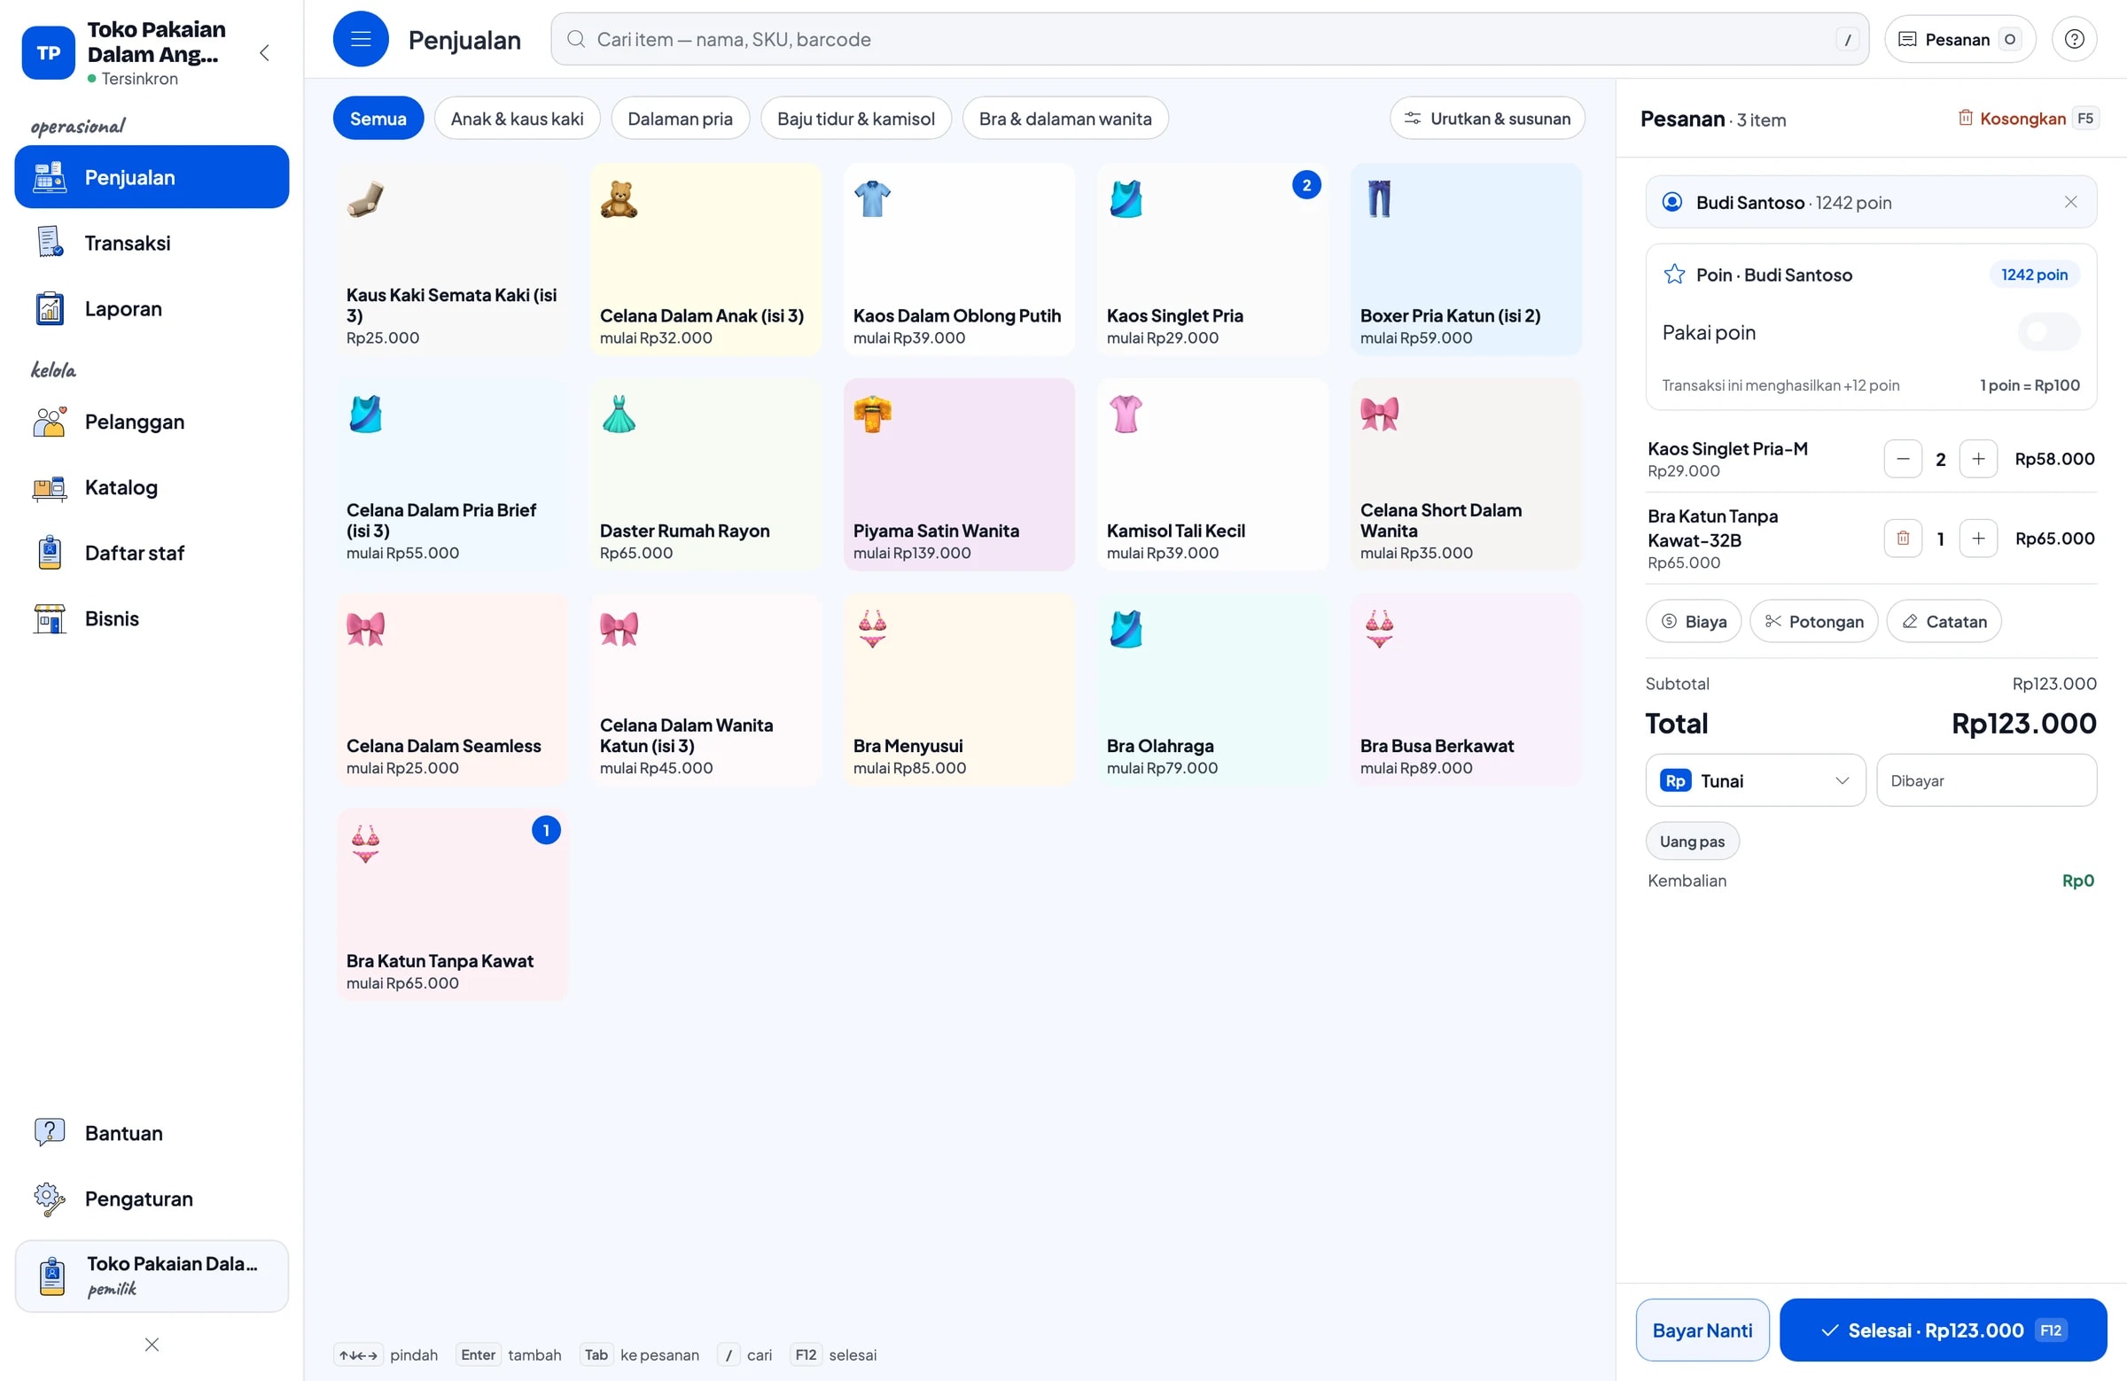Filter by Bra & dalaman wanita category
This screenshot has width=2127, height=1381.
[1064, 119]
